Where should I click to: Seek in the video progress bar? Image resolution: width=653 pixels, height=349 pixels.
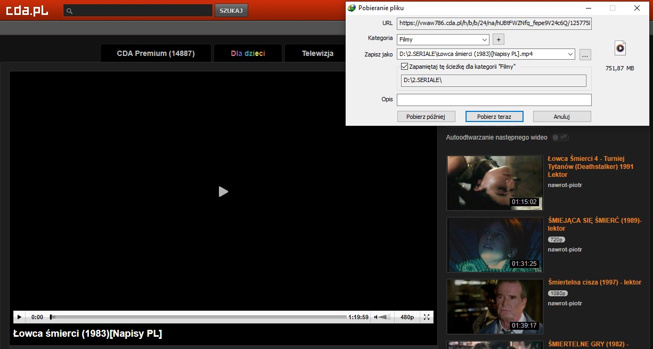coord(199,317)
